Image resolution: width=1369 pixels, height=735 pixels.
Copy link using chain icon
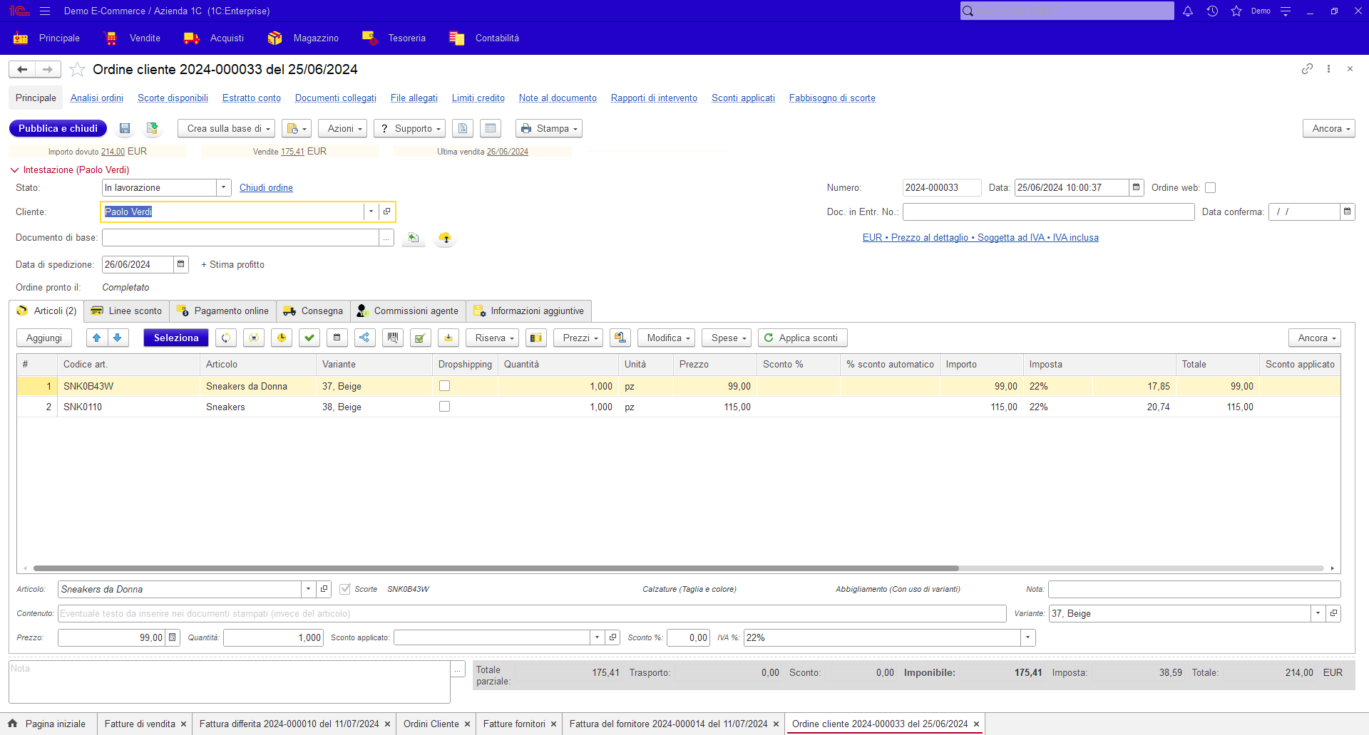(1307, 68)
